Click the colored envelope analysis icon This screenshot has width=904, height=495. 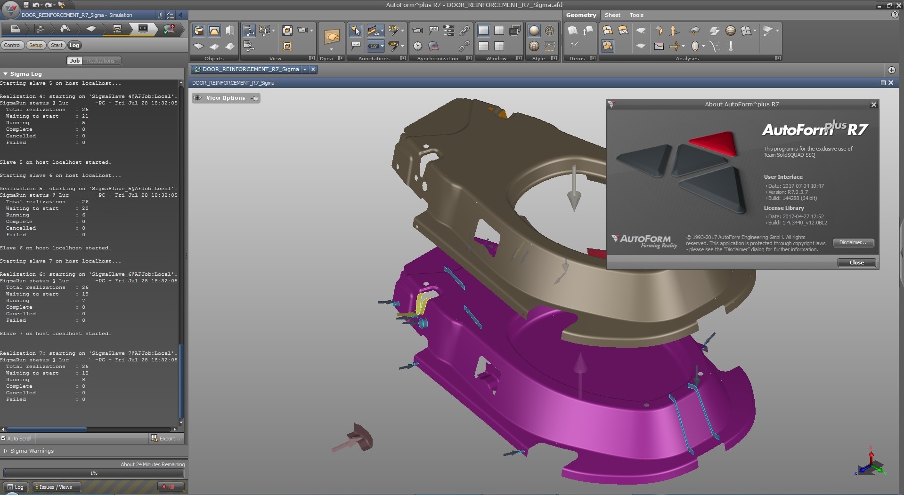pyautogui.click(x=659, y=46)
